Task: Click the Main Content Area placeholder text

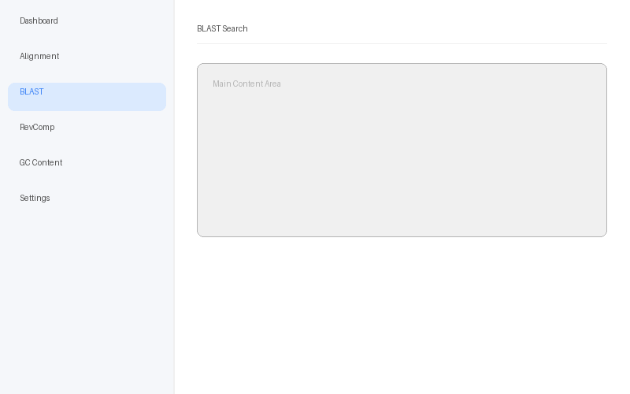Action: click(246, 84)
